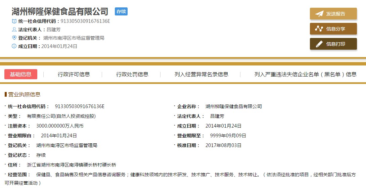Image resolution: width=366 pixels, height=188 pixels.
Task: Open the 列入严重违法失信企业名单（黑名单）信息 tab
Action: click(x=305, y=75)
